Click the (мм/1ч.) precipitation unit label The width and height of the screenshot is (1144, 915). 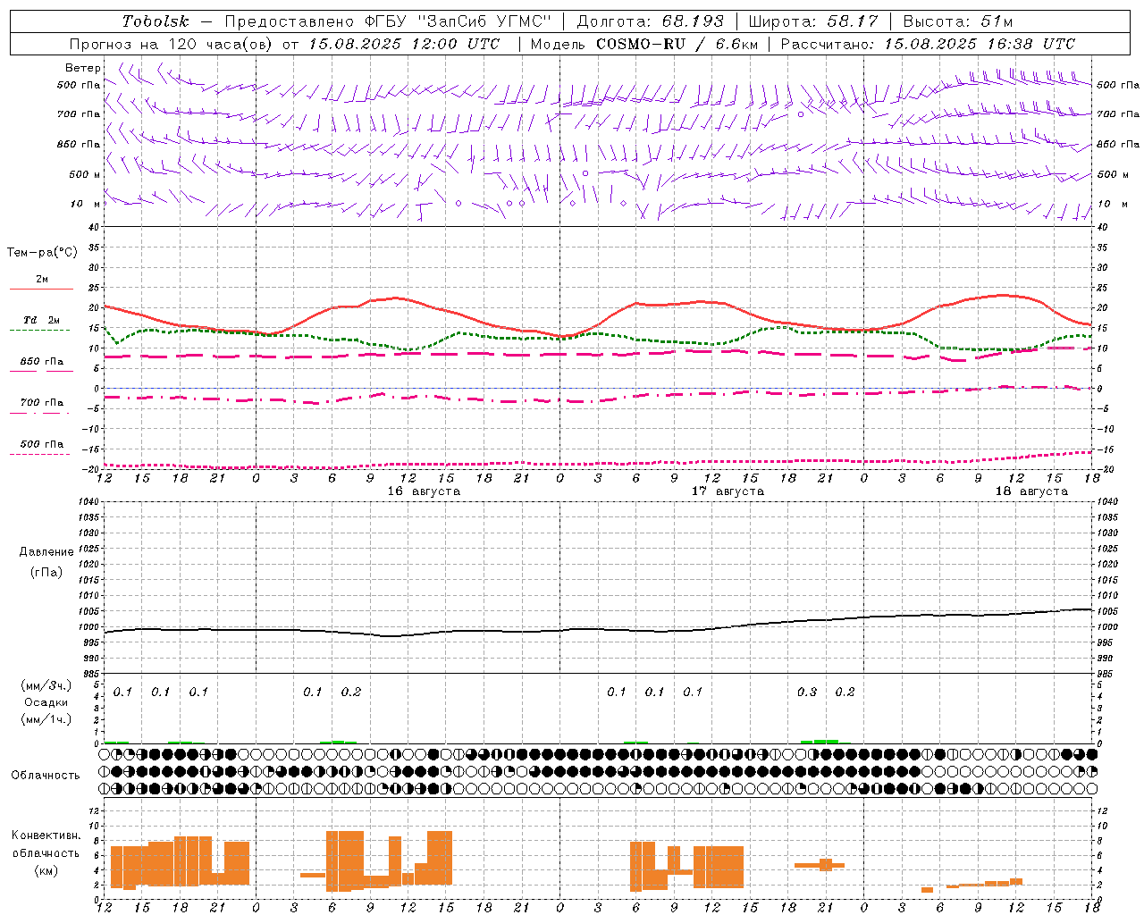click(x=46, y=719)
